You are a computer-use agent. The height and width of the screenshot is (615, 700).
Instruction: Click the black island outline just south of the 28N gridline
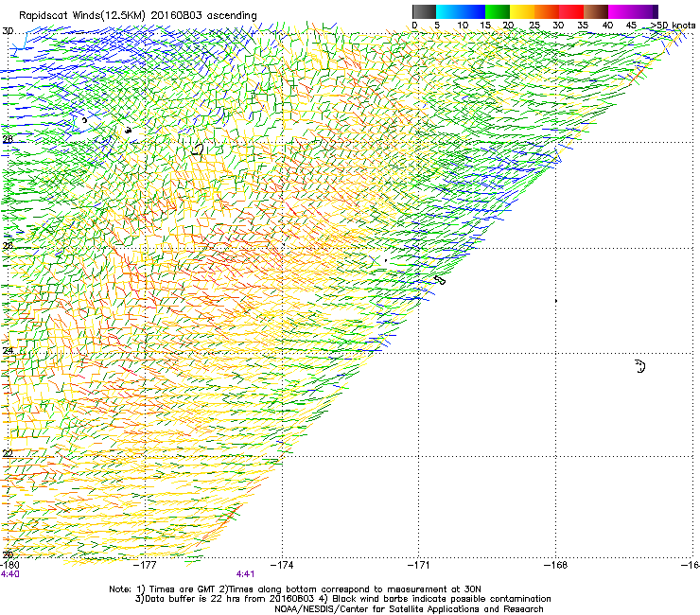(198, 149)
